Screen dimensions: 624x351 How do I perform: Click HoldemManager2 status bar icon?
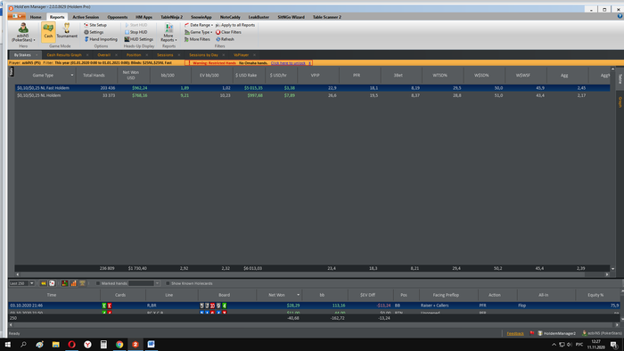pyautogui.click(x=540, y=333)
